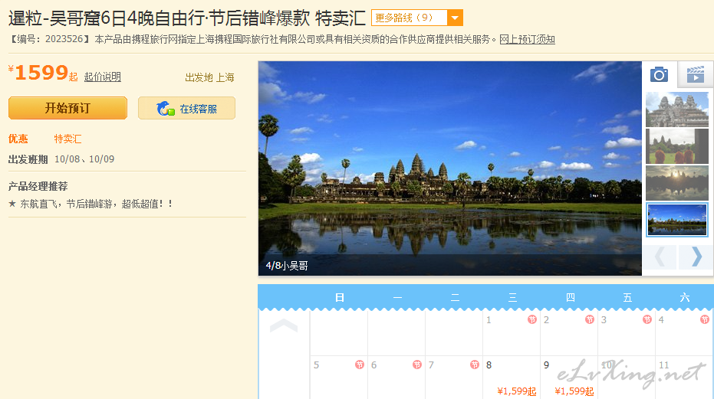Select the stone temple towers thumbnail
Image resolution: width=714 pixels, height=399 pixels.
(677, 110)
